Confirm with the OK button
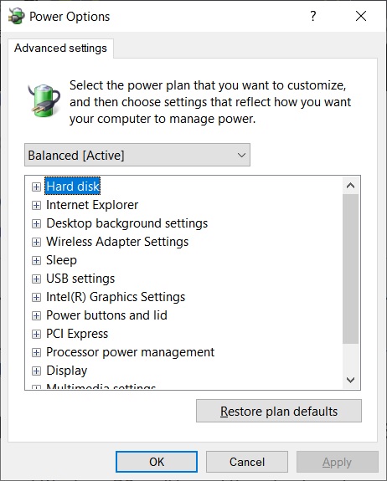This screenshot has width=387, height=481. (157, 462)
